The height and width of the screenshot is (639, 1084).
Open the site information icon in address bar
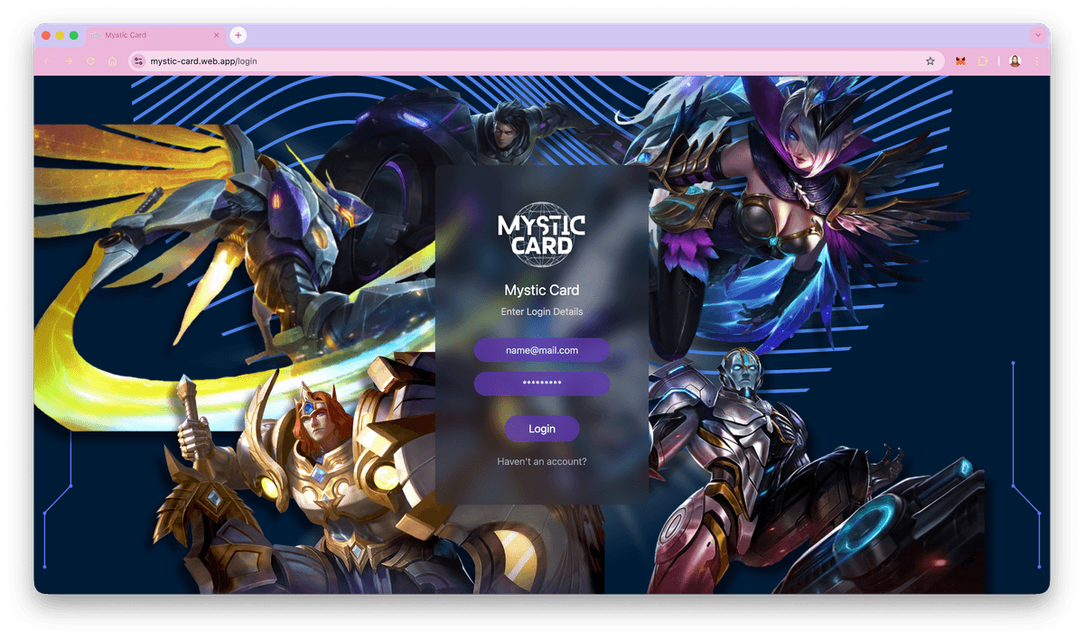(138, 60)
